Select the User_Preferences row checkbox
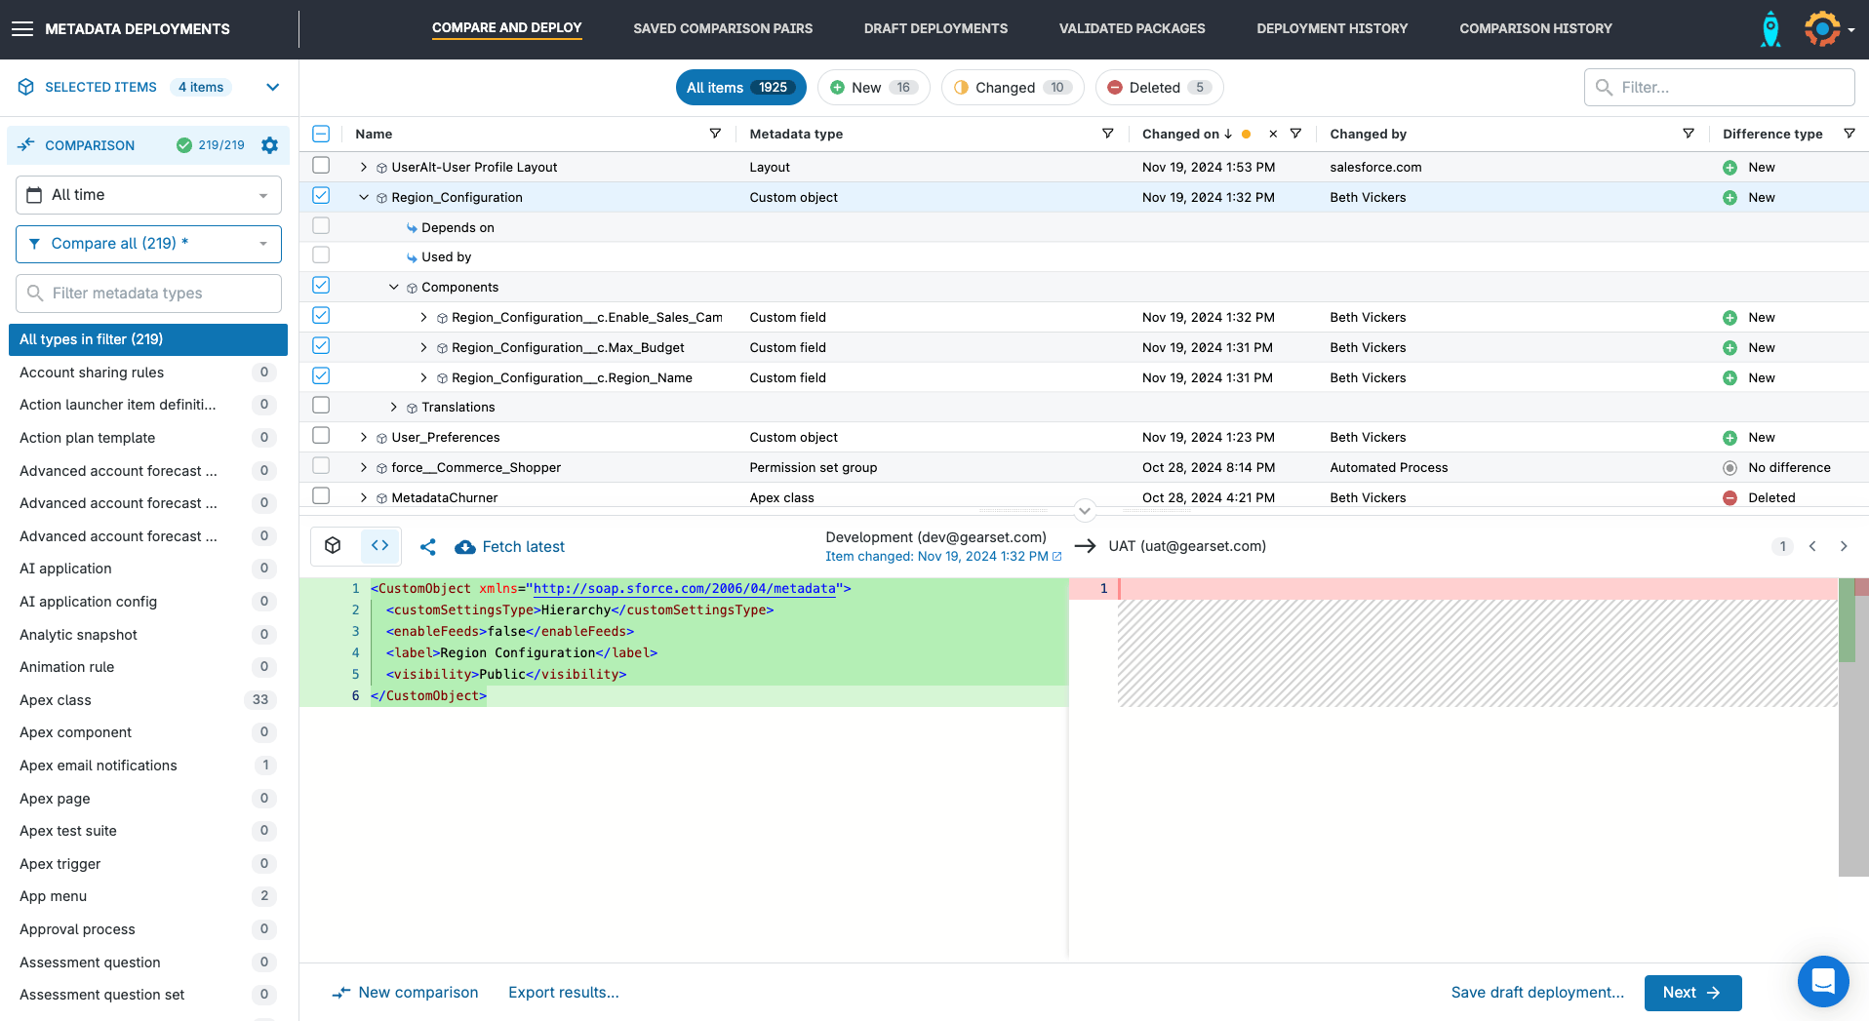 (x=321, y=436)
